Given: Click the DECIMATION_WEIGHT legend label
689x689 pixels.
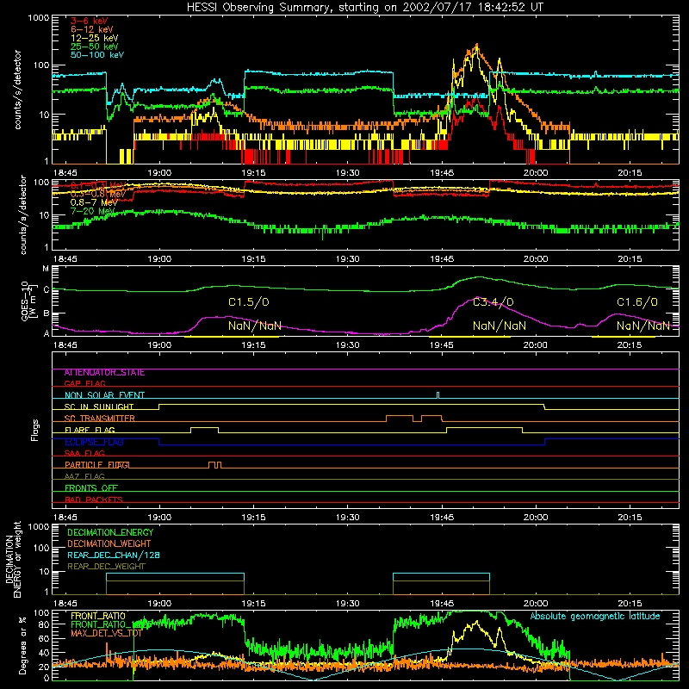Looking at the screenshot, I should click(109, 543).
